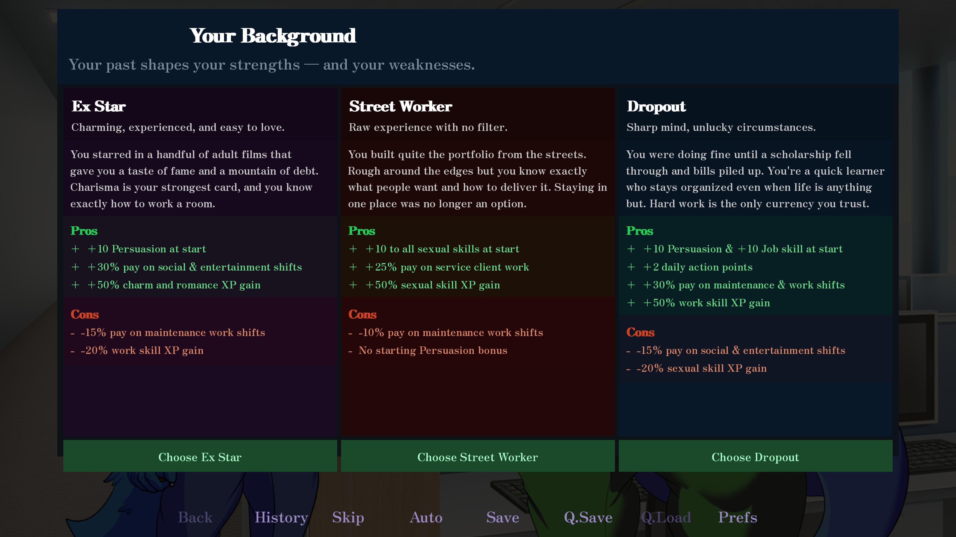Click '+50% charm and romance XP gain'
956x537 pixels.
tap(174, 285)
